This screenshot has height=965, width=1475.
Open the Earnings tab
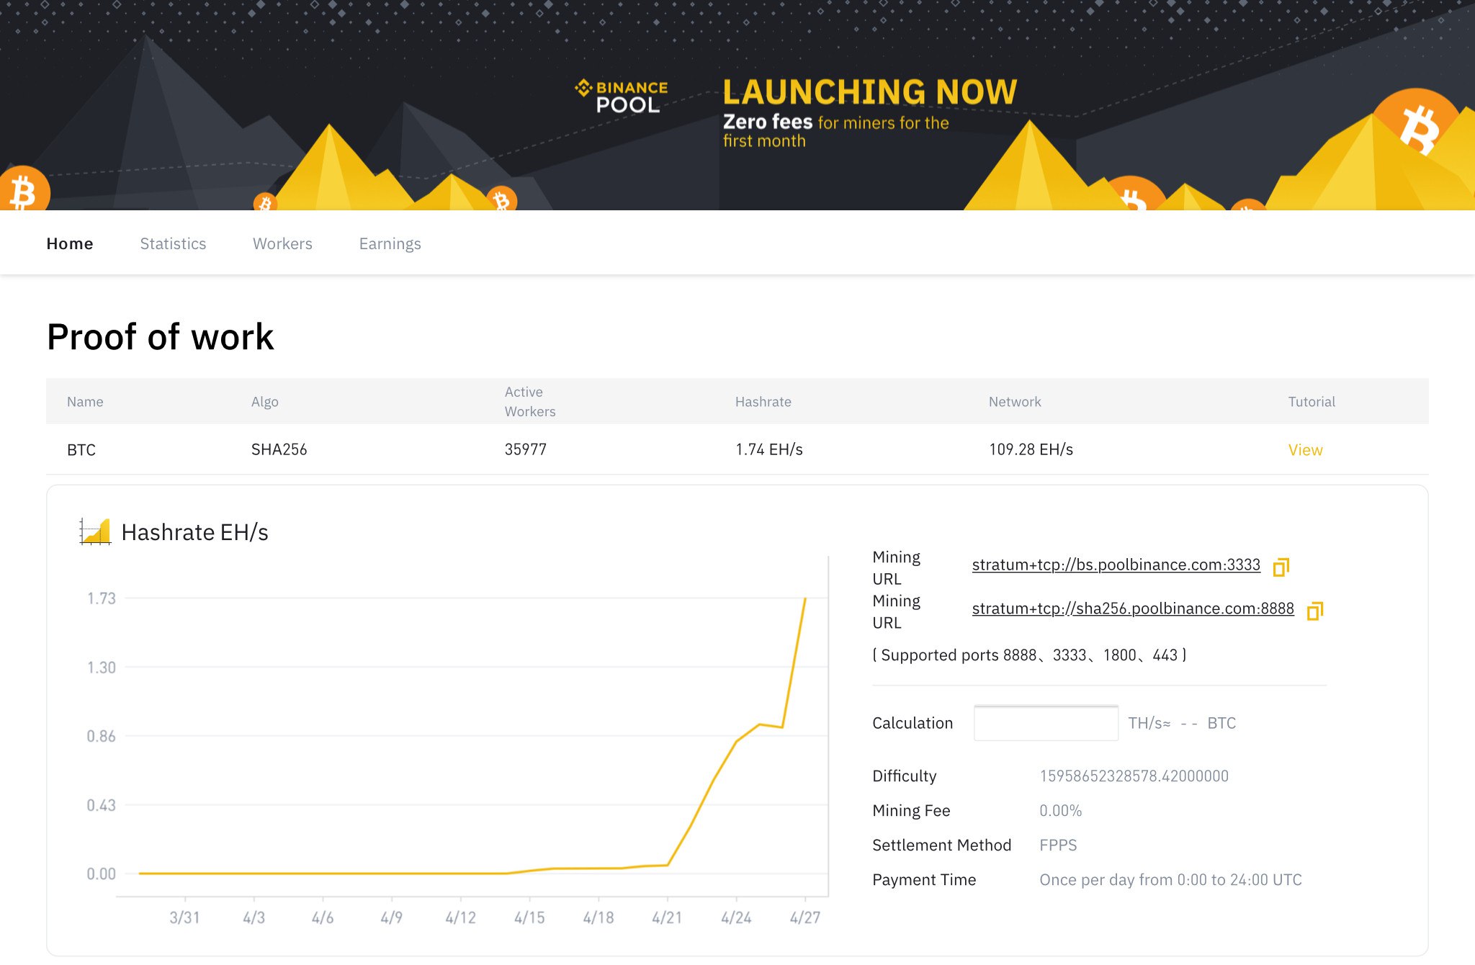point(390,243)
